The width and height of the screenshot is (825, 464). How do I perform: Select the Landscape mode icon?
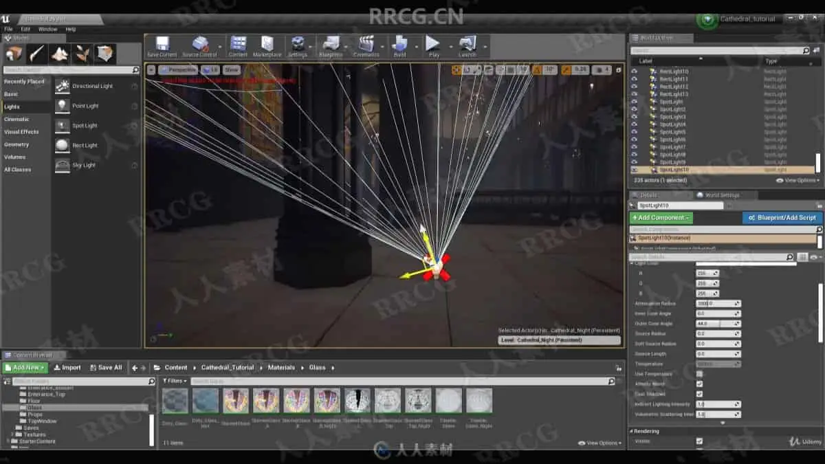point(59,54)
